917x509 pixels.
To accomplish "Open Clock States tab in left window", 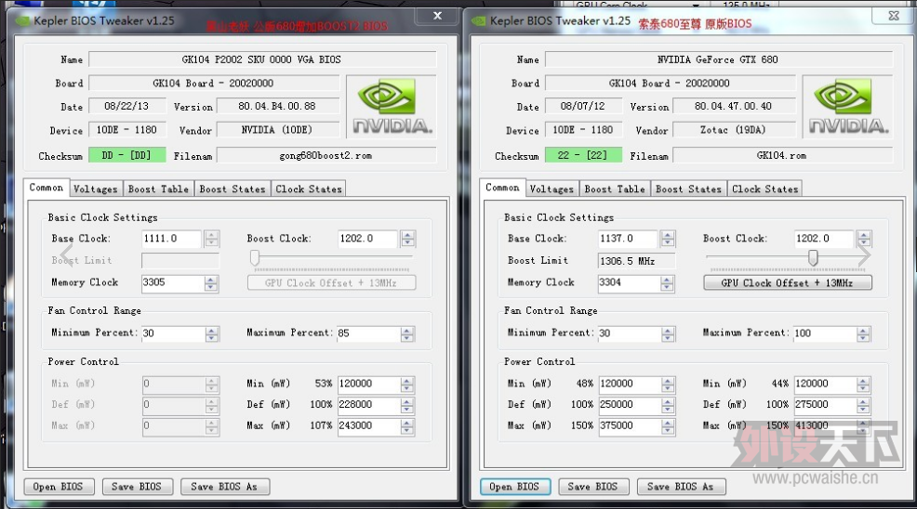I will tap(308, 189).
